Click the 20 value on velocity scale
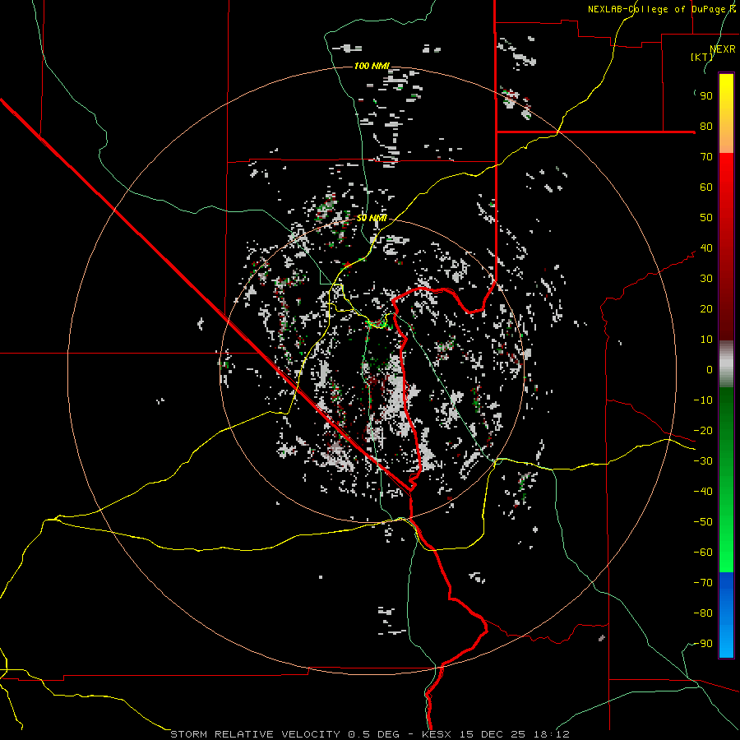 coord(706,309)
